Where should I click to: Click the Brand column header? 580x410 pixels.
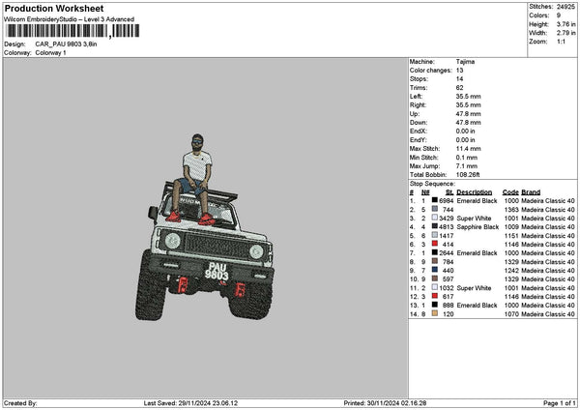pyautogui.click(x=531, y=192)
